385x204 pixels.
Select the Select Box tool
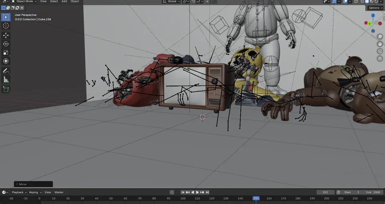[x=6, y=17]
